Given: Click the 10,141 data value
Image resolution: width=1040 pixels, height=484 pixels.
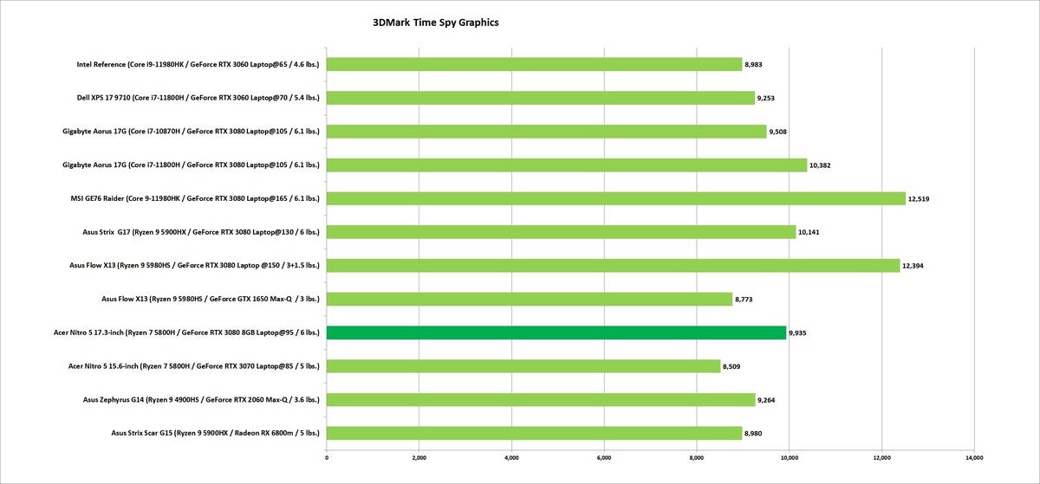Looking at the screenshot, I should click(x=809, y=232).
